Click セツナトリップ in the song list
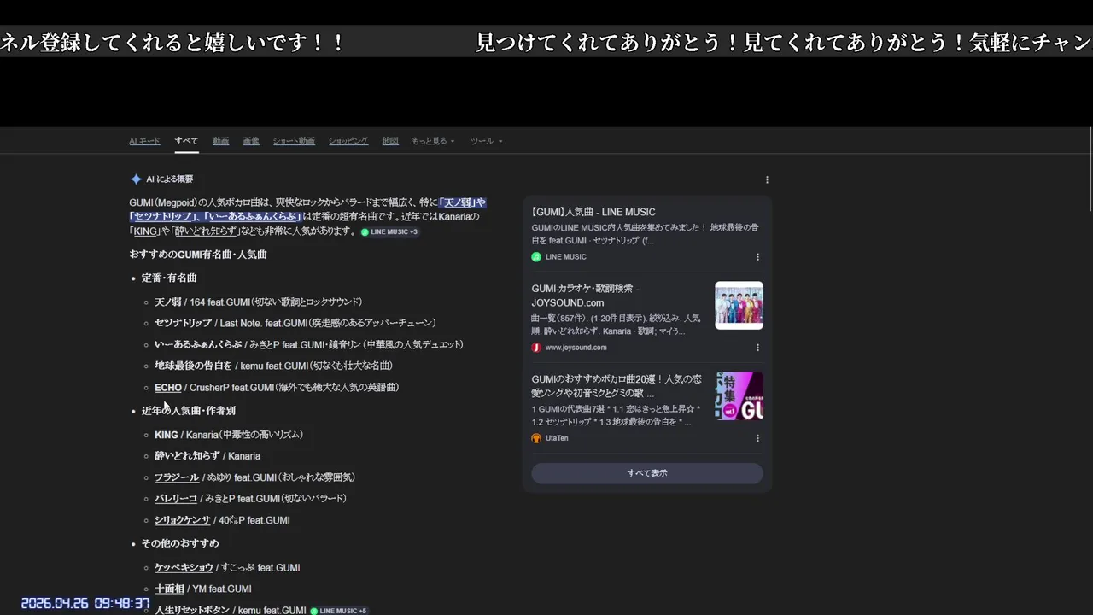Screen dimensions: 1093x615 pyautogui.click(x=183, y=323)
